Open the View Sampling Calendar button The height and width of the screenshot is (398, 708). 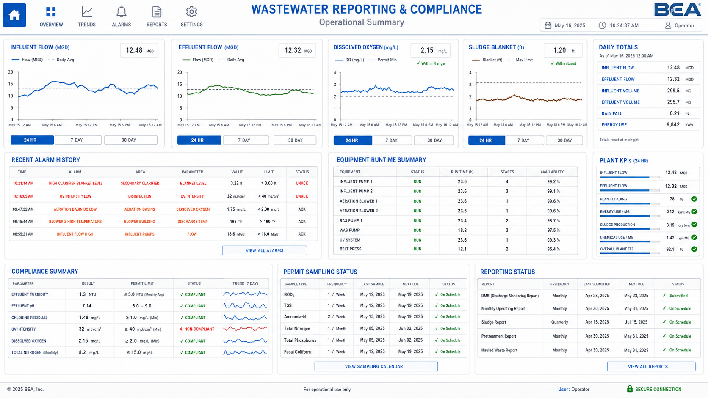376,366
